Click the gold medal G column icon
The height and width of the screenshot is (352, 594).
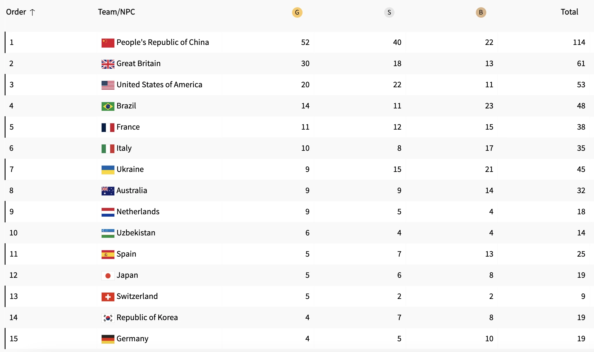tap(297, 12)
